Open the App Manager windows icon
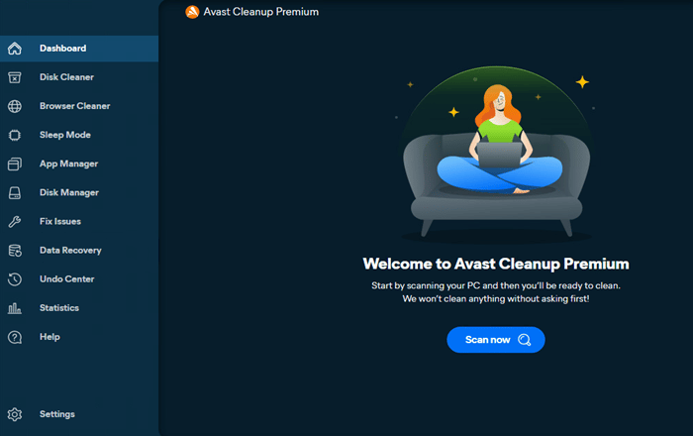 click(15, 164)
